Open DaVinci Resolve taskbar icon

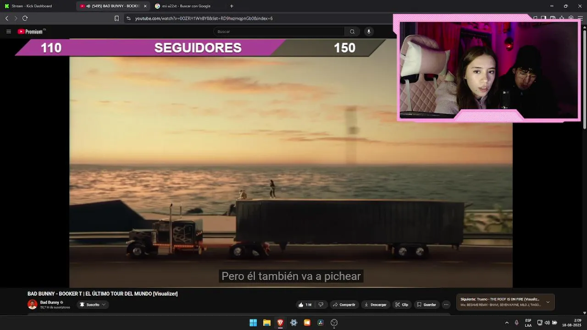pos(321,323)
